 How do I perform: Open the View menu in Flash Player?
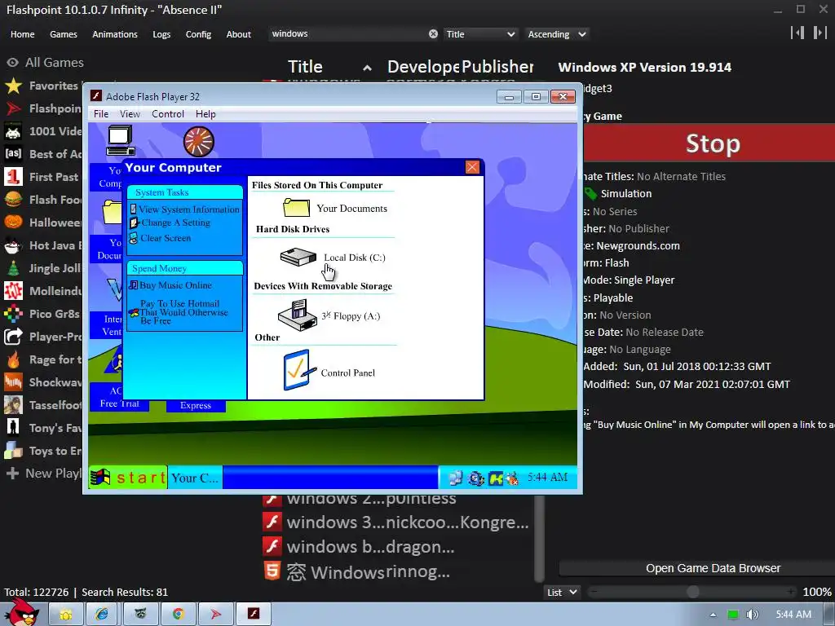pos(130,114)
